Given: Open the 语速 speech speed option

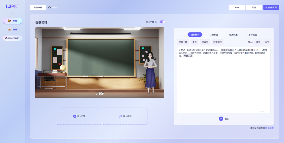Looking at the screenshot, I should [195, 42].
